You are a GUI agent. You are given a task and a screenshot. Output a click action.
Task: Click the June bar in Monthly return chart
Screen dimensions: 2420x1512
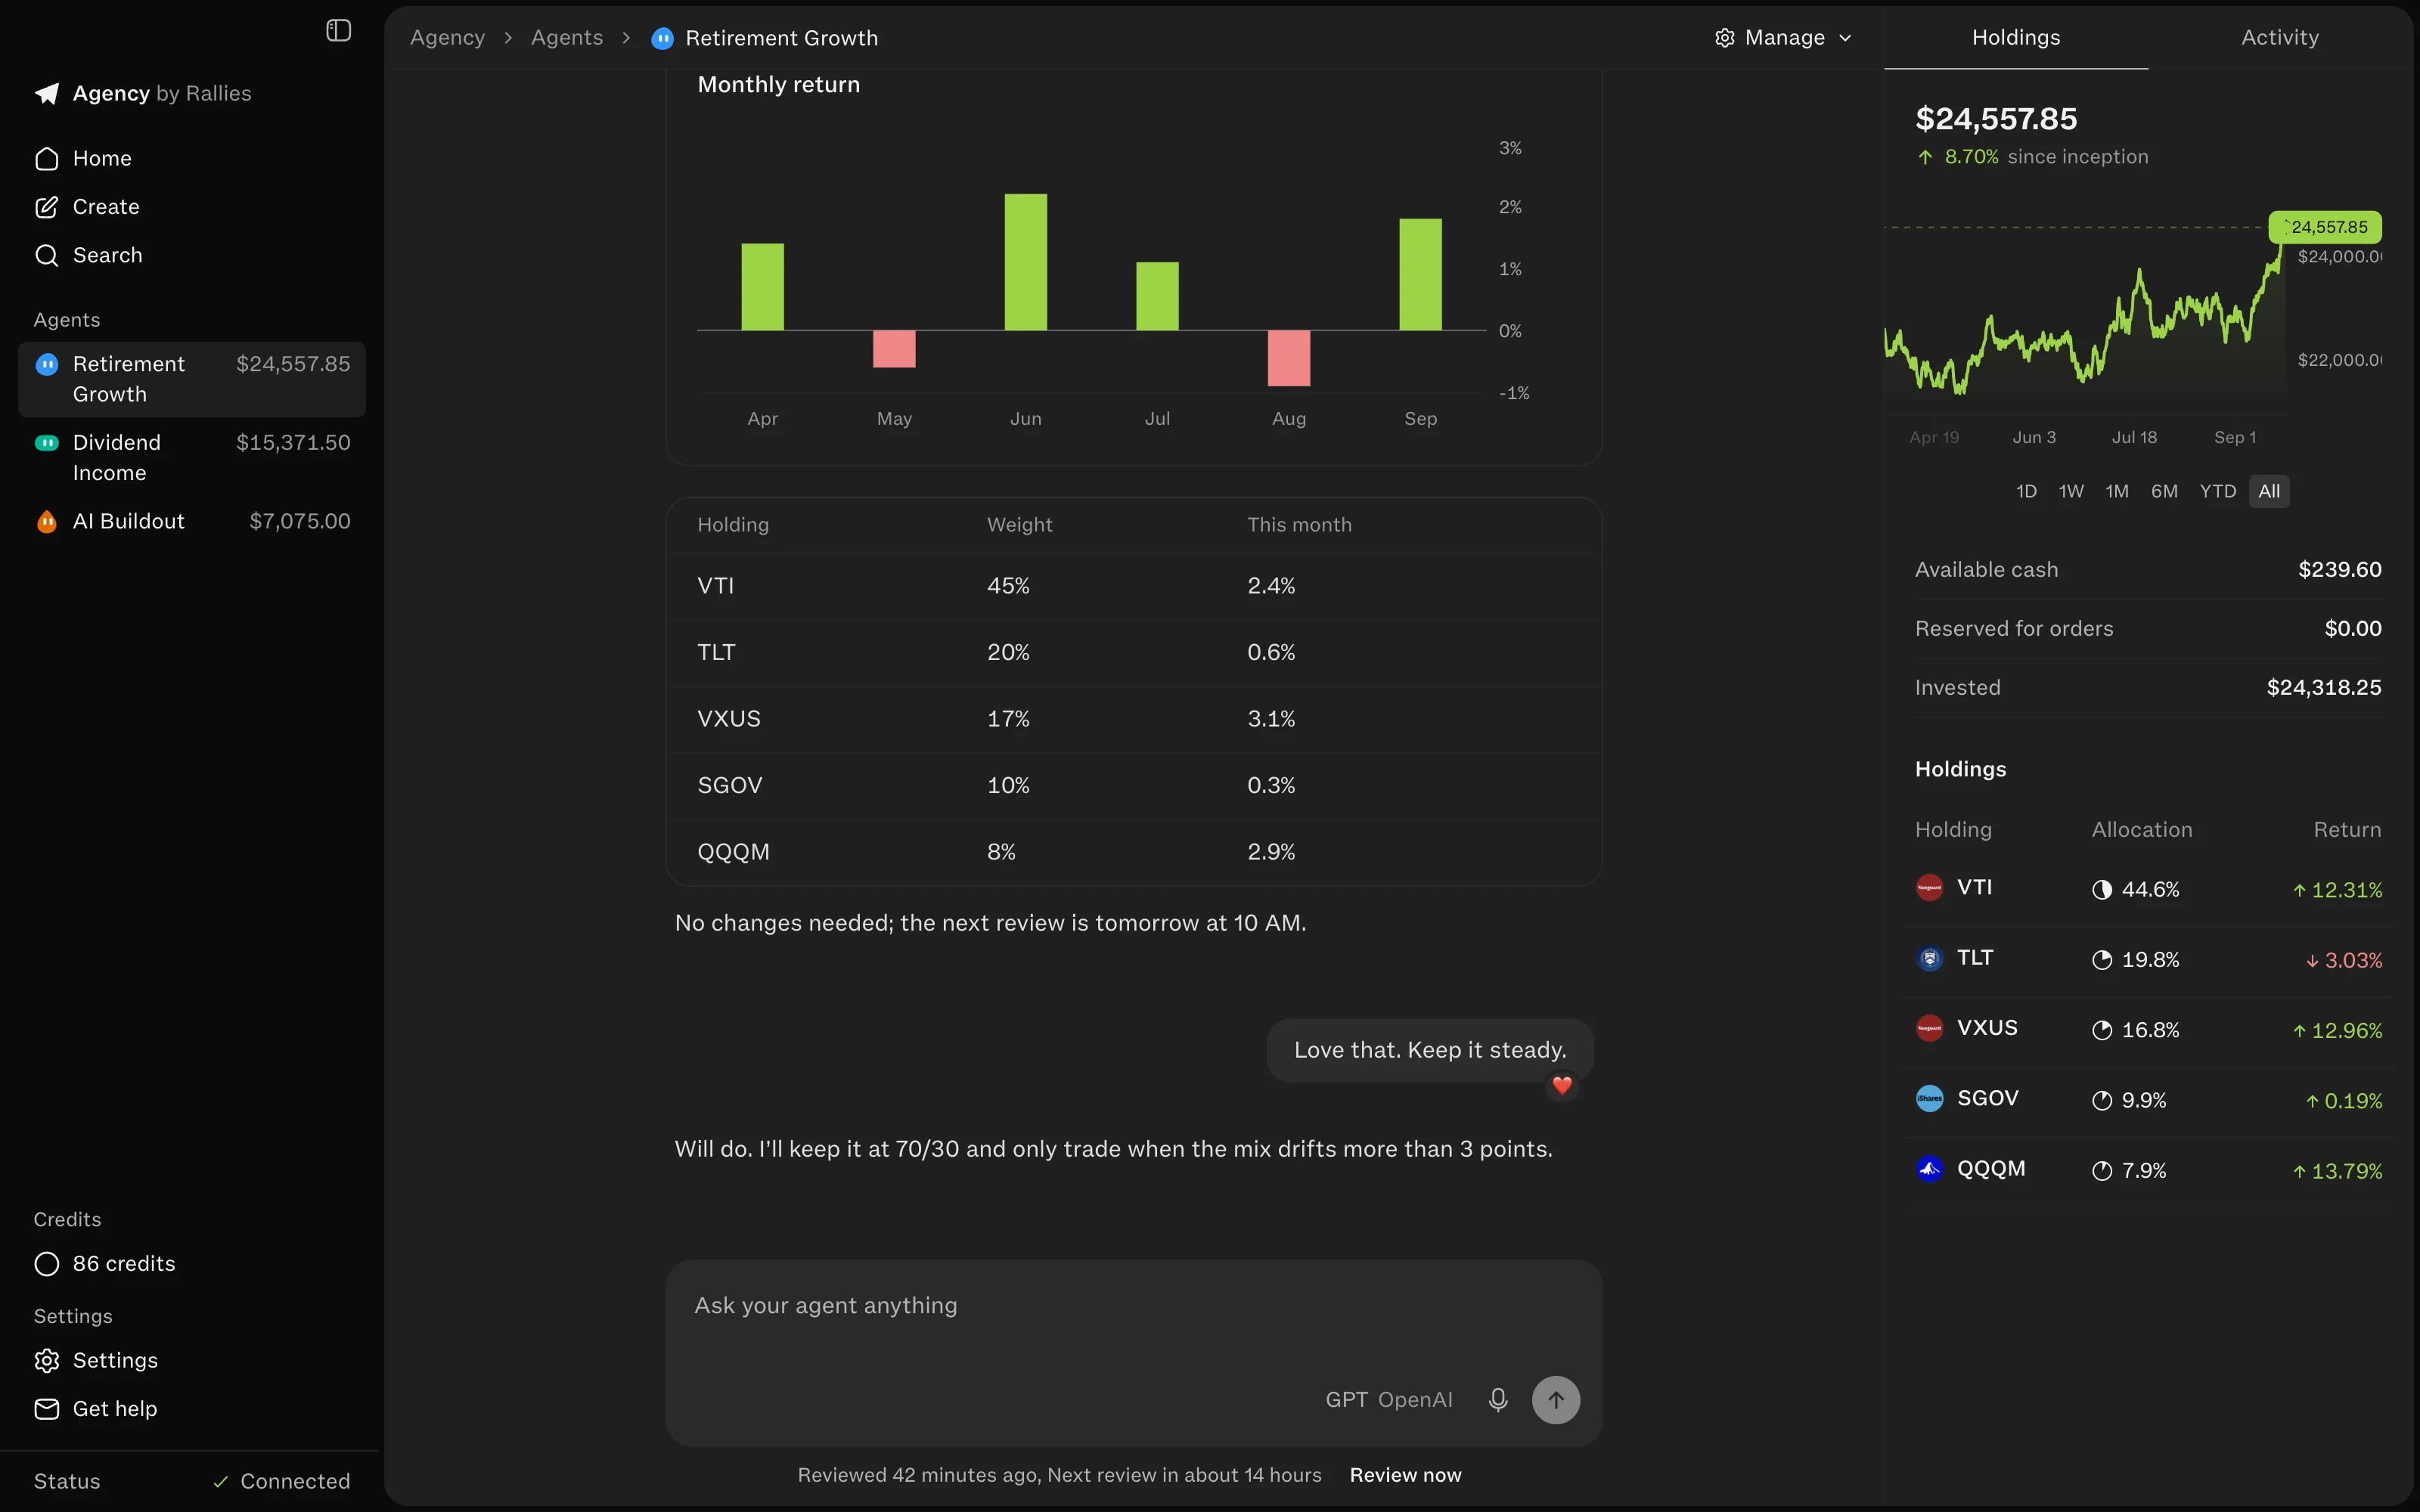[1025, 262]
